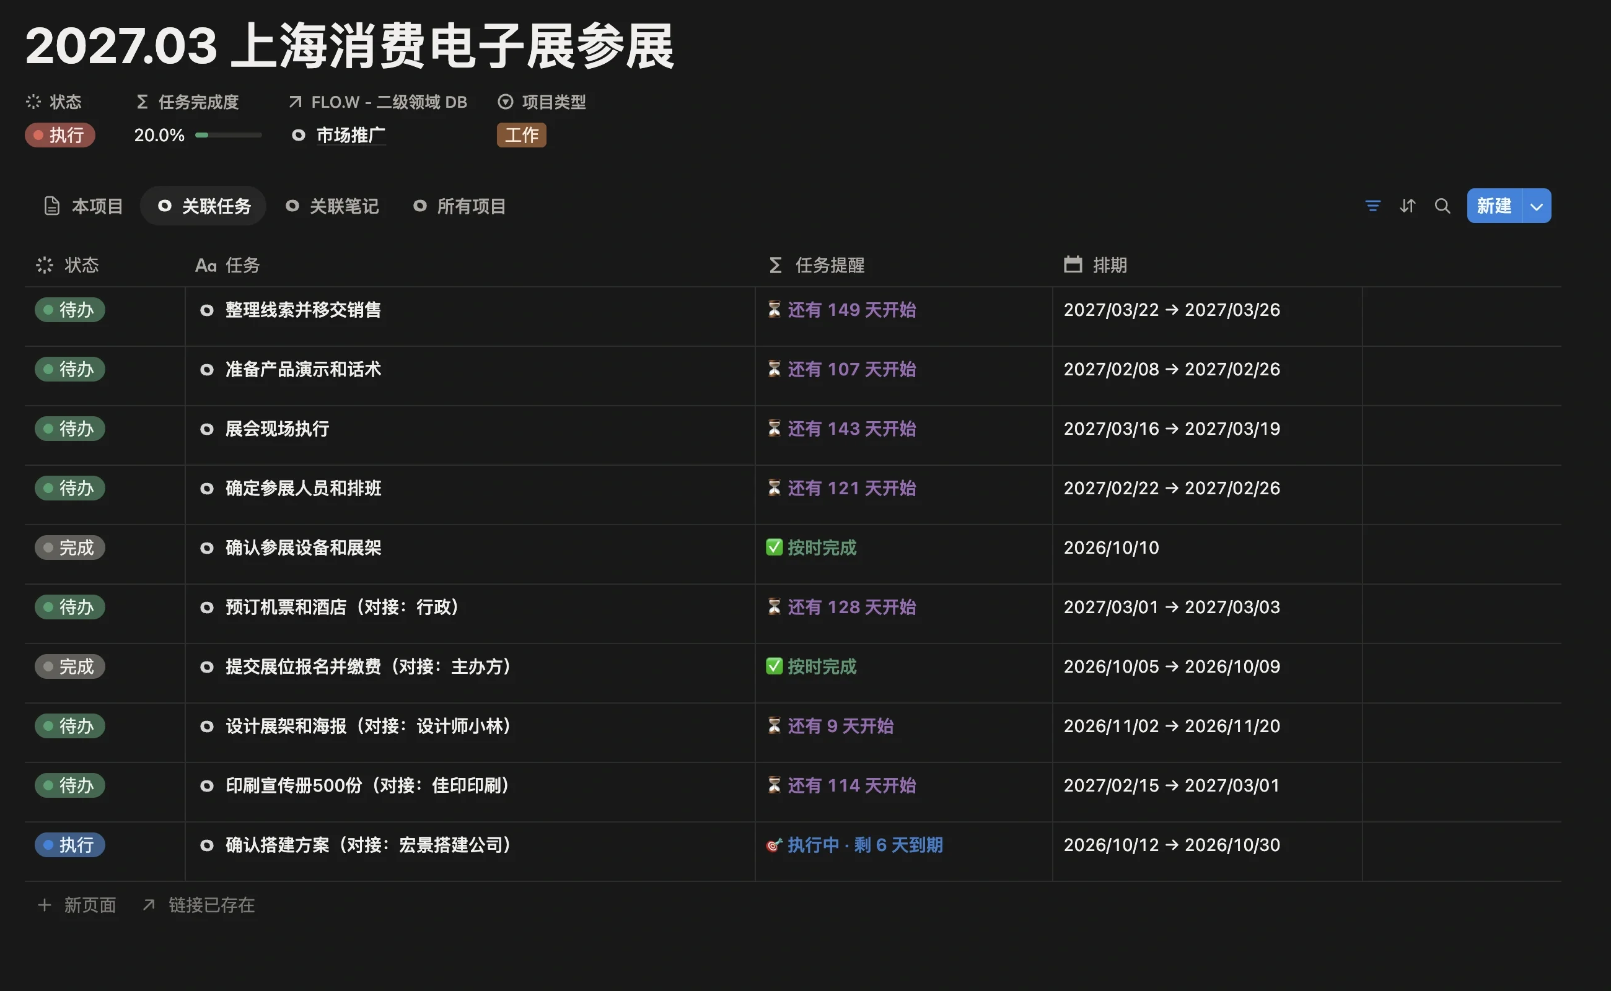1611x991 pixels.
Task: Switch to the 所有项目 tab
Action: [x=460, y=206]
